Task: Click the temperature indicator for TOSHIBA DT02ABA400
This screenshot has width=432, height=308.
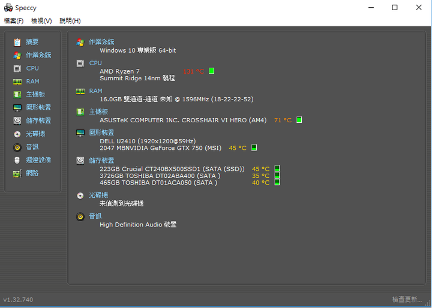Action: [x=277, y=176]
